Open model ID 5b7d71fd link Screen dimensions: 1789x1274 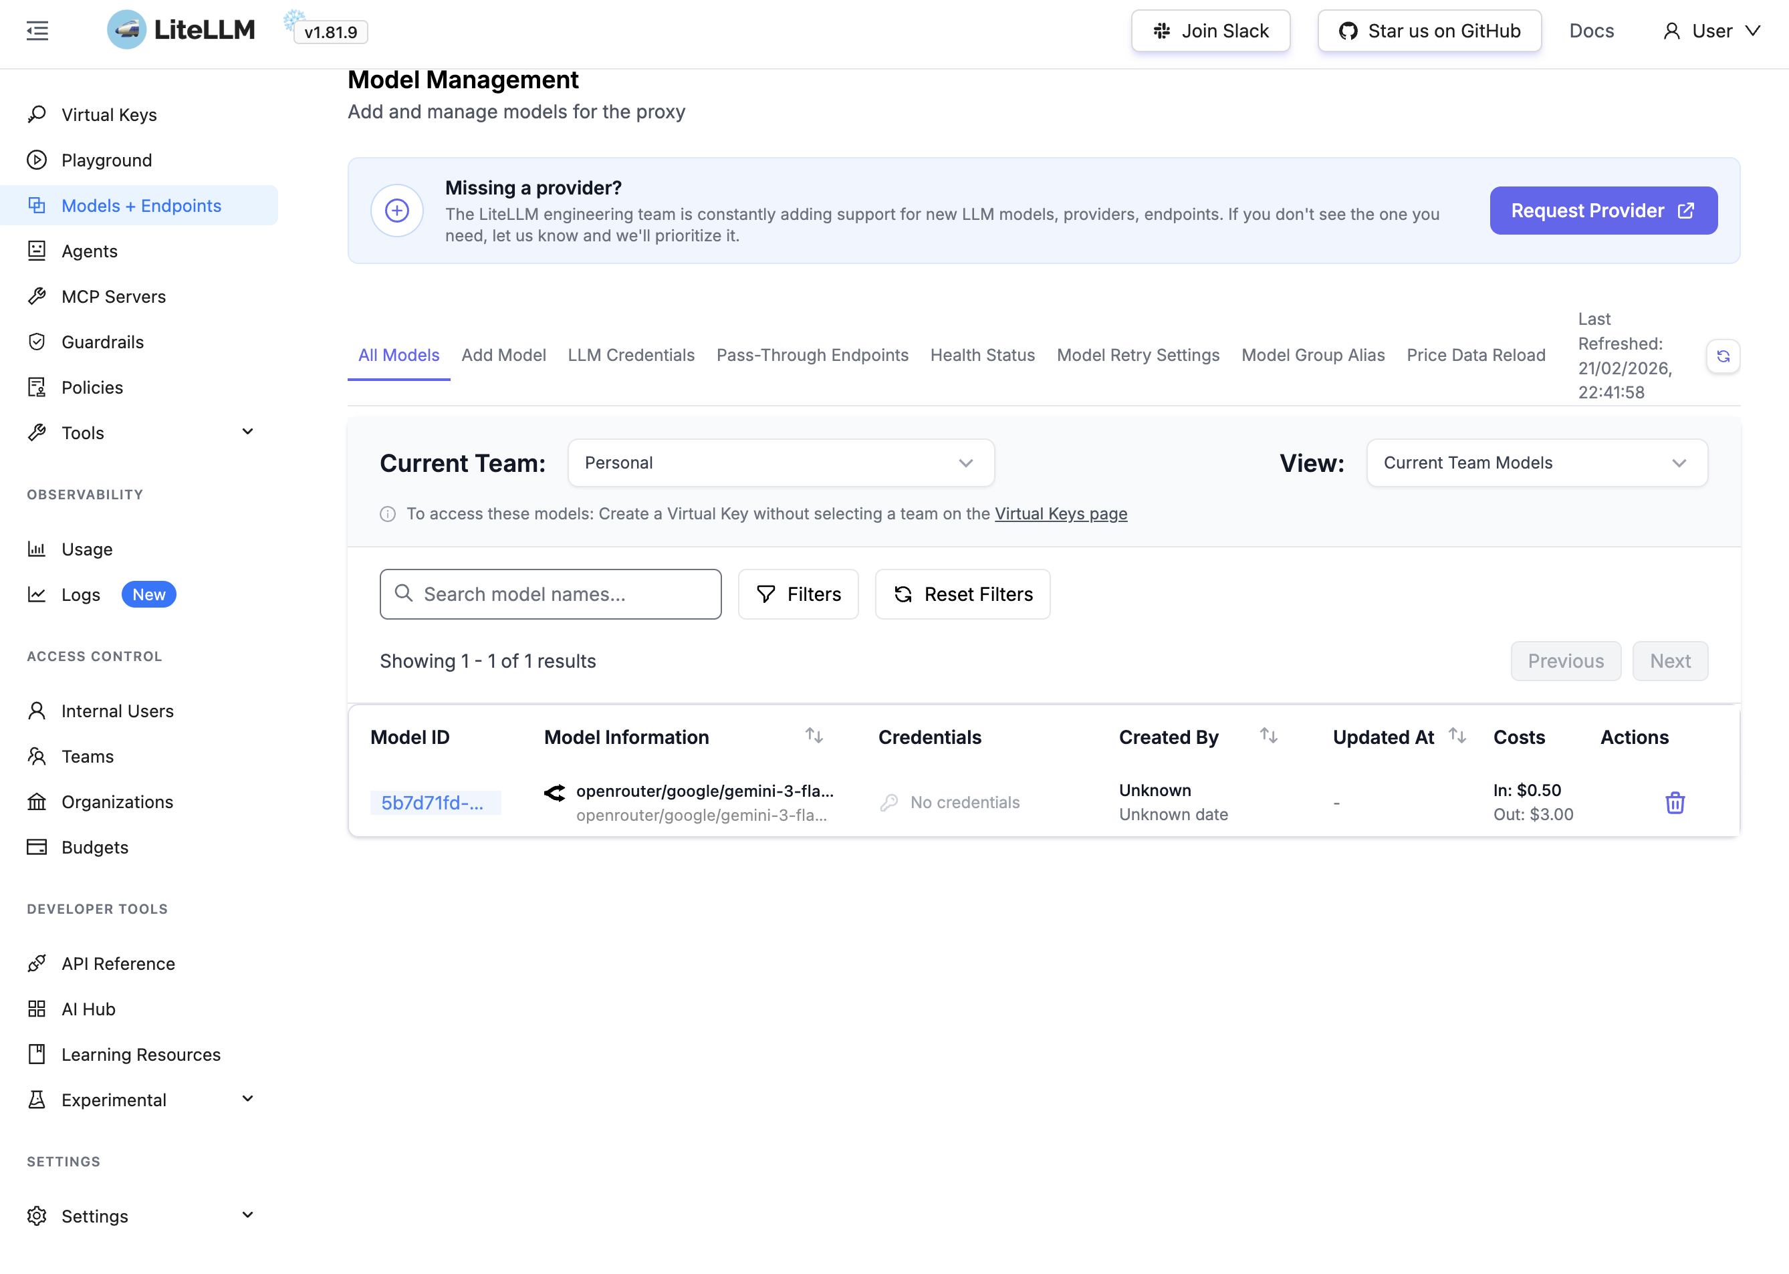pyautogui.click(x=433, y=803)
